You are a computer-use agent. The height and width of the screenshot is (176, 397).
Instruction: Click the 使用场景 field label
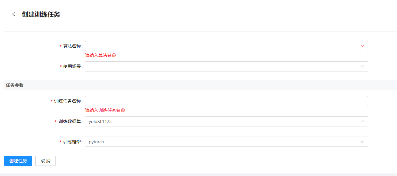pyautogui.click(x=72, y=66)
